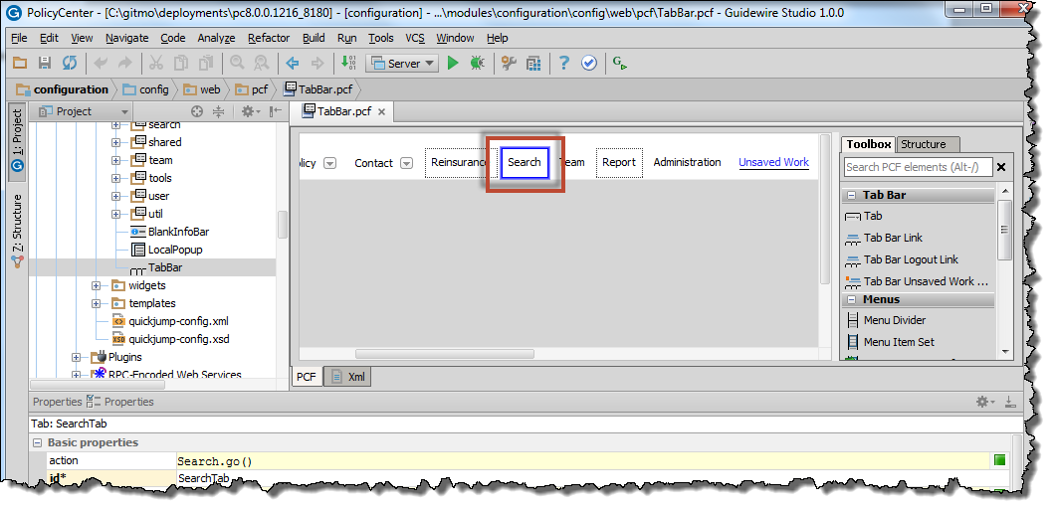Open Project Structure icon
The height and width of the screenshot is (510, 1055).
533,64
